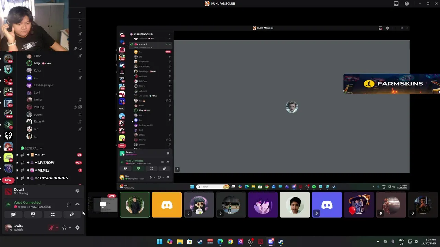Viewport: 440px width, 247px height.
Task: Expand KUKUFANSCLUB server menu chevron
Action: 80,13
